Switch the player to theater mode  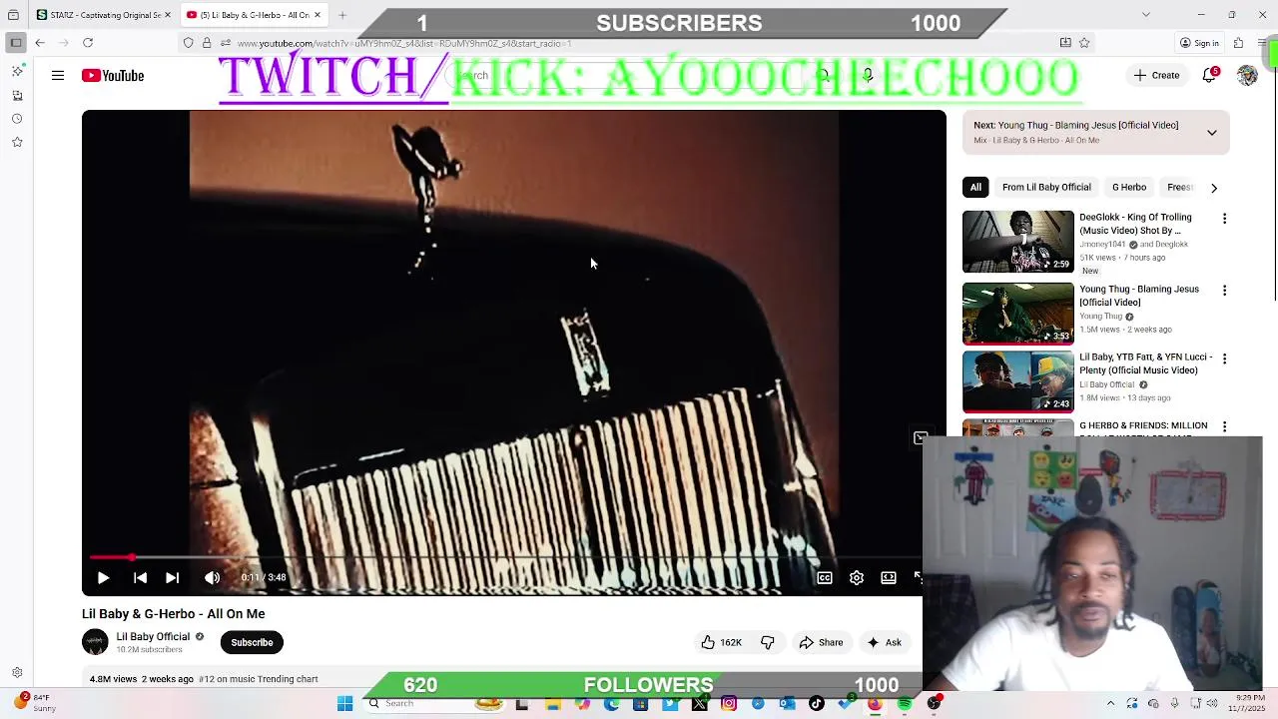tap(889, 577)
